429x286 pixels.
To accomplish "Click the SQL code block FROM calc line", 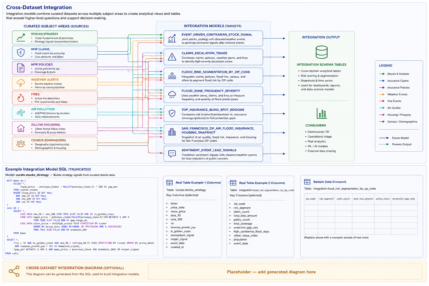I will [x=13, y=254].
